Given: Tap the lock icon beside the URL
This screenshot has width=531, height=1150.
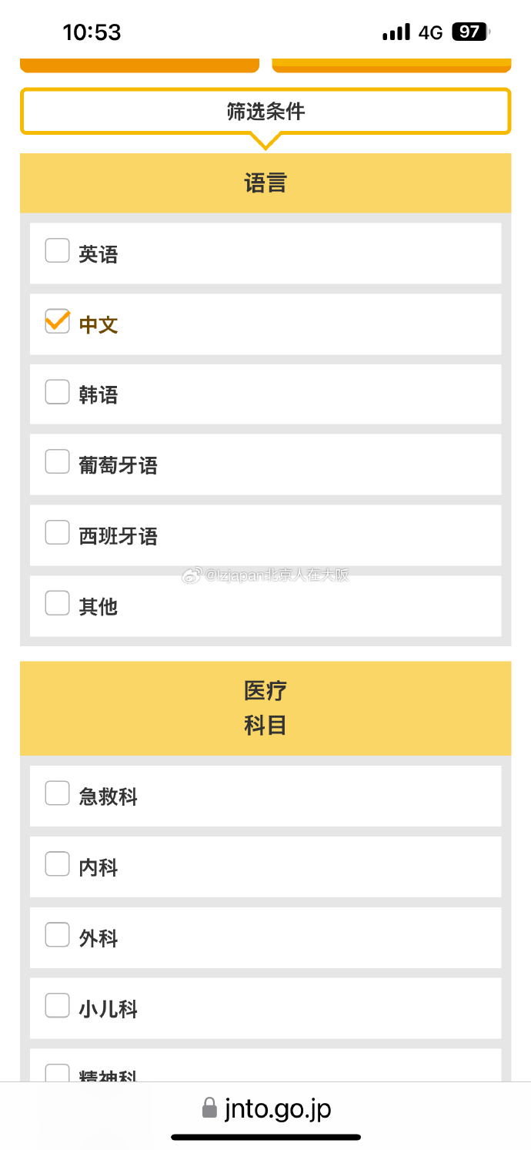Looking at the screenshot, I should [x=209, y=1109].
